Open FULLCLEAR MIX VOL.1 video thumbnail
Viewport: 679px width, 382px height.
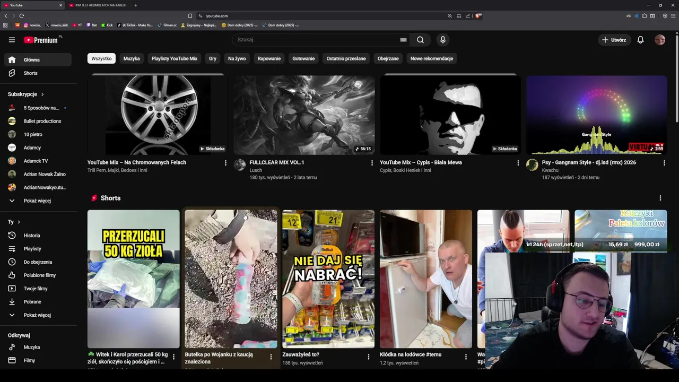(x=304, y=115)
